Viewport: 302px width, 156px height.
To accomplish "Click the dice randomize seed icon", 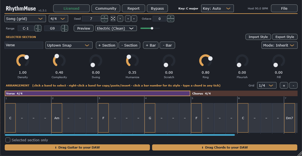I will (113, 19).
